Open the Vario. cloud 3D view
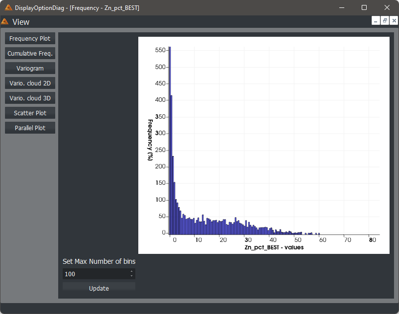Screen dimensions: 399x314 (30, 98)
